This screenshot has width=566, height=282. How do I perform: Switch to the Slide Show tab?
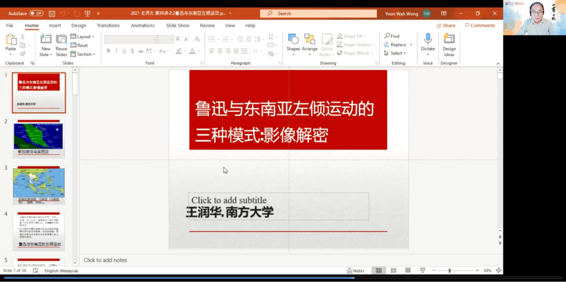point(178,25)
